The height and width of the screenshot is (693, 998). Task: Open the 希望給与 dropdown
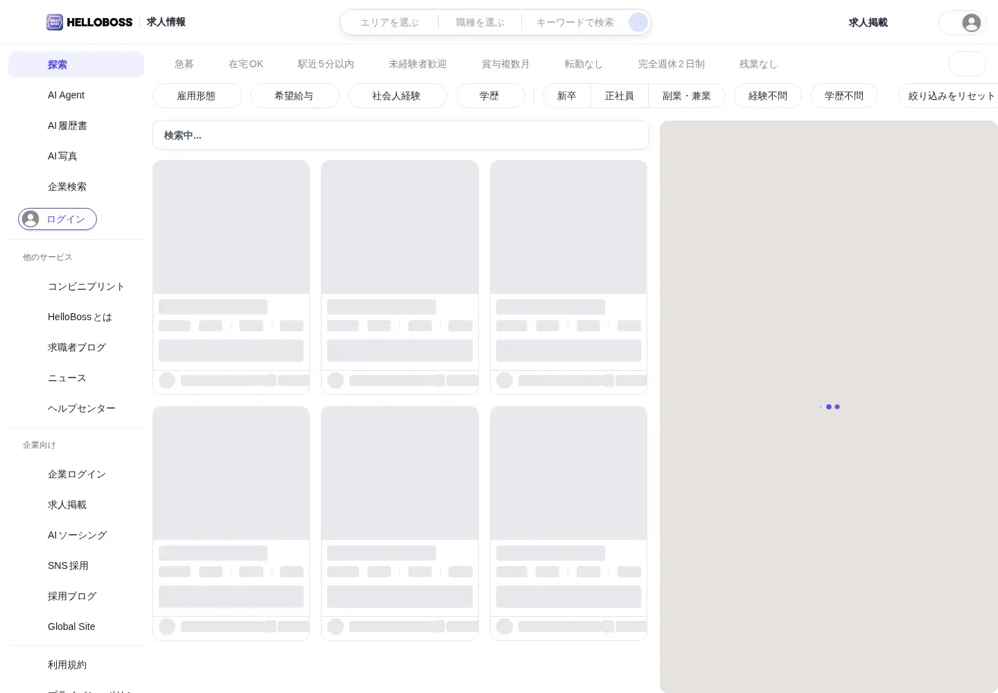click(x=295, y=96)
